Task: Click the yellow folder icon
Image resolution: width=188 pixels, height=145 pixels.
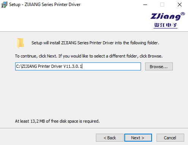Action: click(x=20, y=43)
